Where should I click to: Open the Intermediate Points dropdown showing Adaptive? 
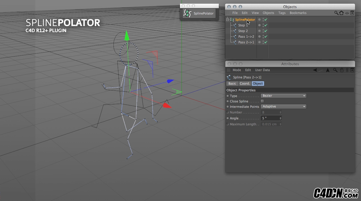[284, 107]
